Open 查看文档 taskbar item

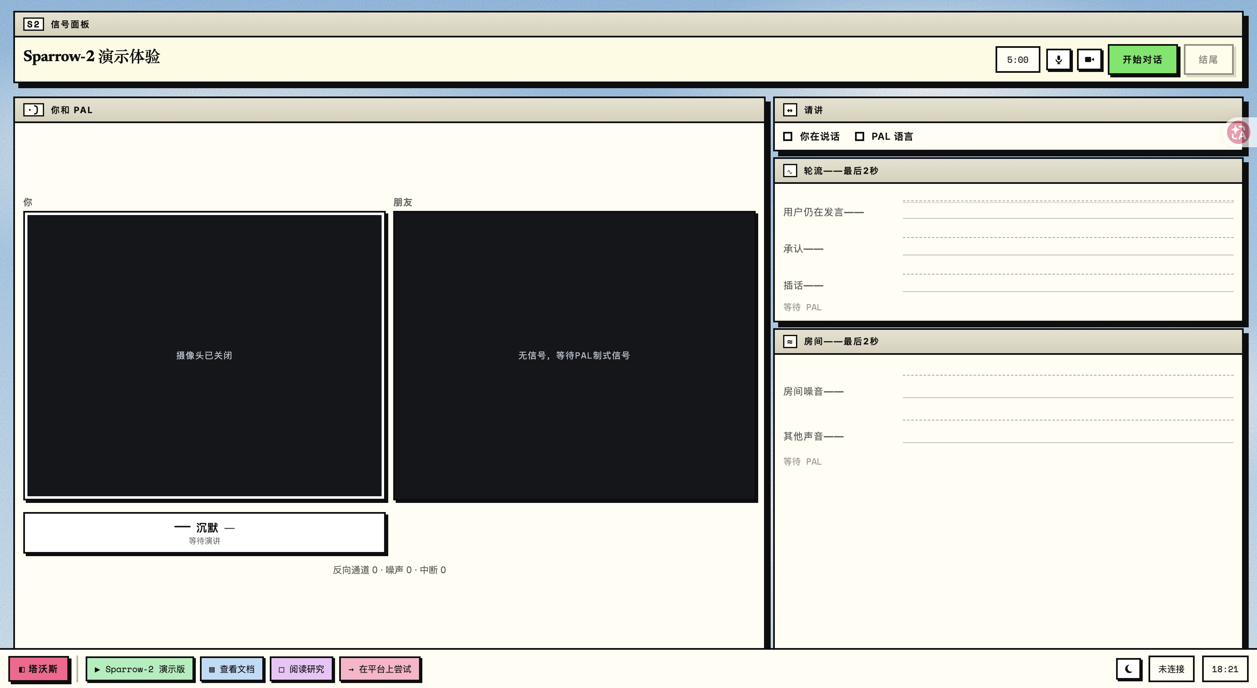click(x=232, y=669)
